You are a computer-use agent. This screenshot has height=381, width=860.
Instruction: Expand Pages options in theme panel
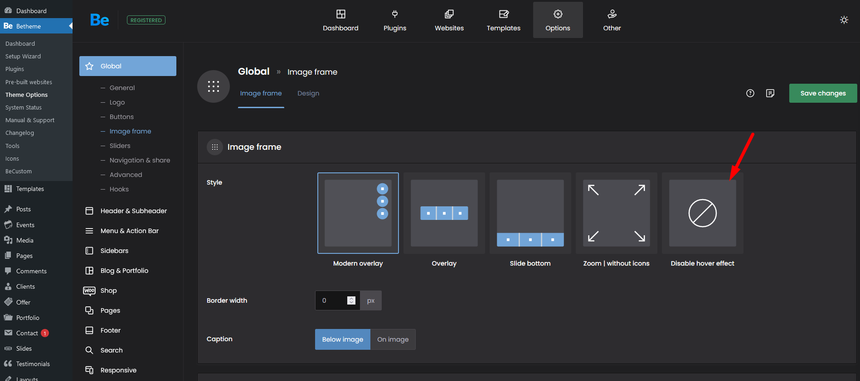click(x=128, y=310)
